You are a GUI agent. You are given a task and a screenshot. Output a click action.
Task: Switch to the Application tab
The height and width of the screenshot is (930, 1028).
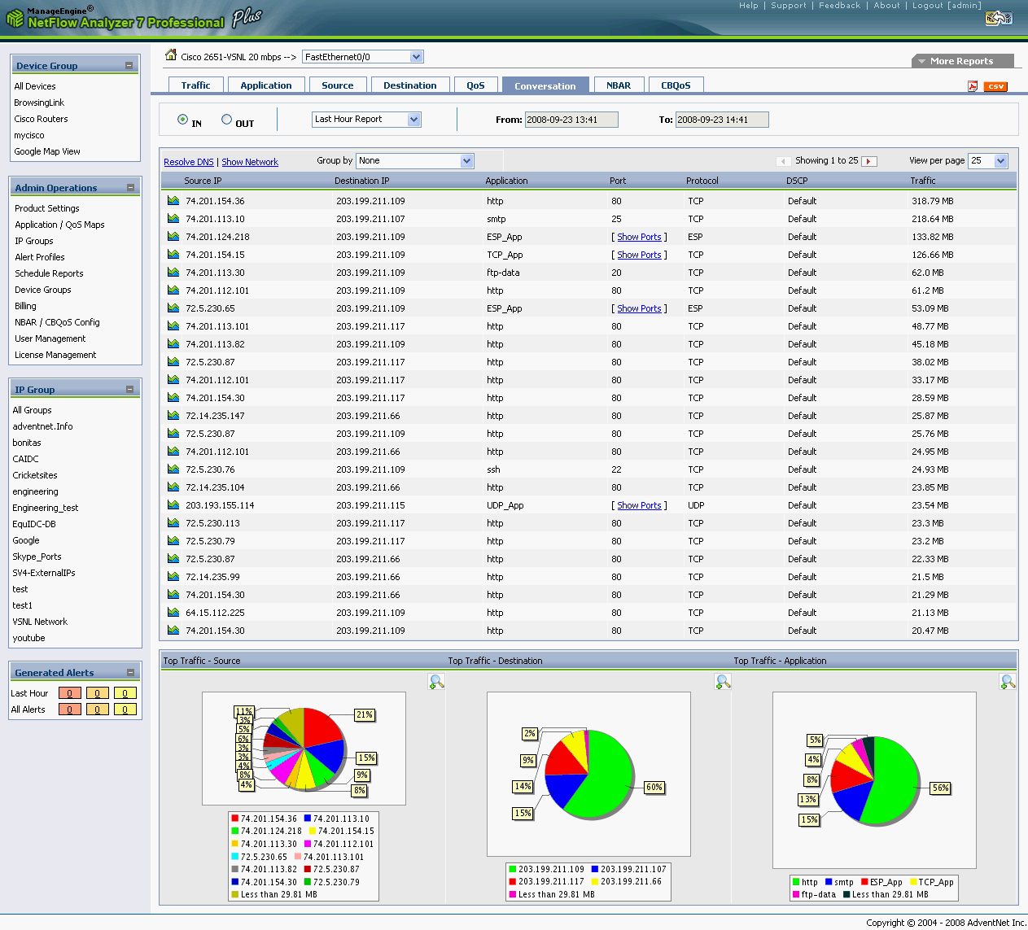(266, 85)
